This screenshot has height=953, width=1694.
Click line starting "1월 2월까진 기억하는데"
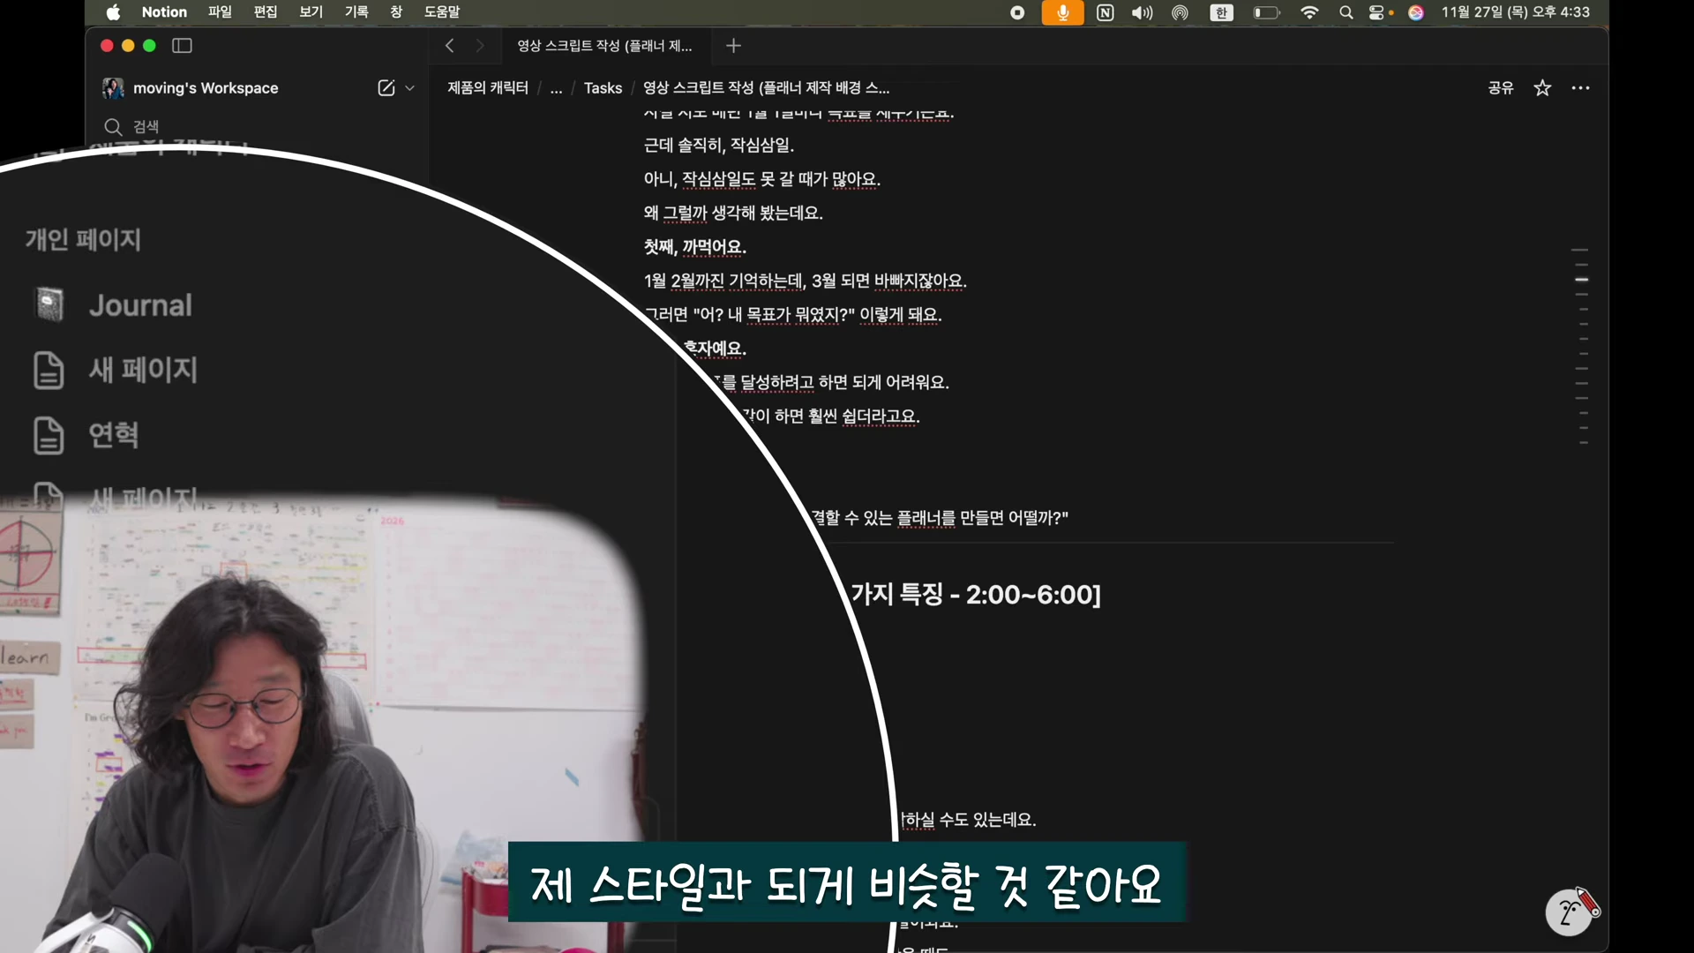coord(806,281)
